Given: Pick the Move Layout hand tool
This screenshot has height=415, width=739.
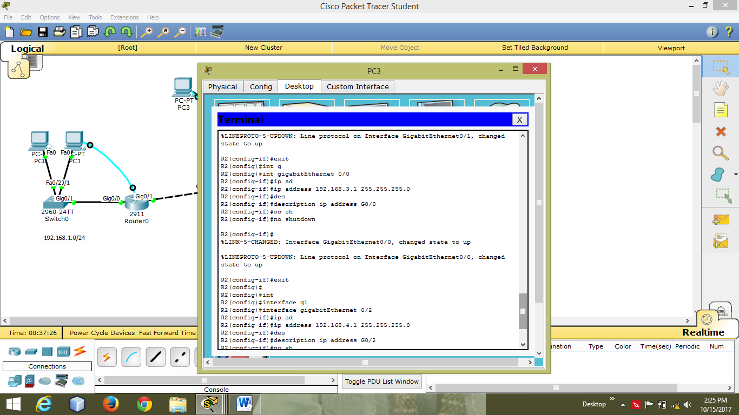Looking at the screenshot, I should pos(721,88).
